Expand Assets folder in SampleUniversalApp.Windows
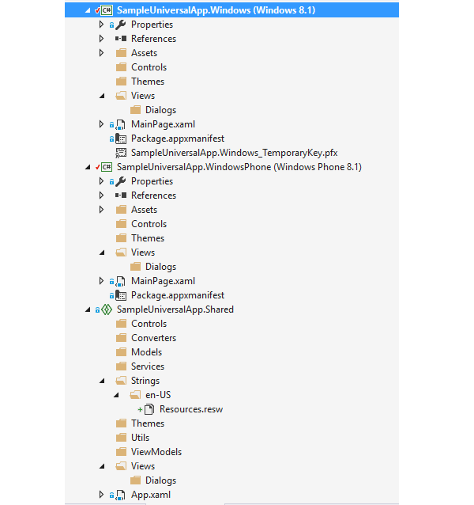 click(x=101, y=53)
